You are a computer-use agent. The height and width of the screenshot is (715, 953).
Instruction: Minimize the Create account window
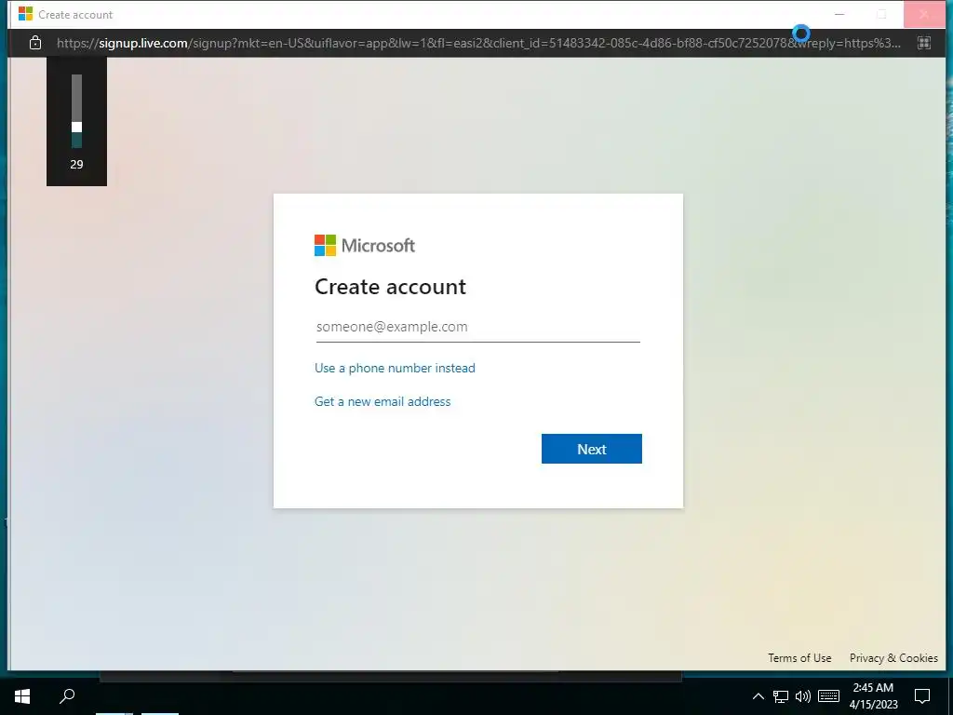pos(839,14)
